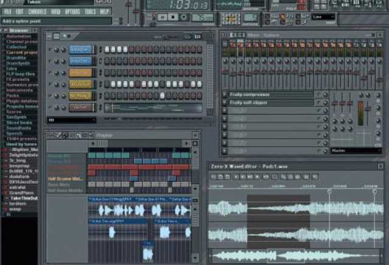Click the second blue channel button in step sequencer
Image resolution: width=389 pixels, height=265 pixels.
click(80, 61)
